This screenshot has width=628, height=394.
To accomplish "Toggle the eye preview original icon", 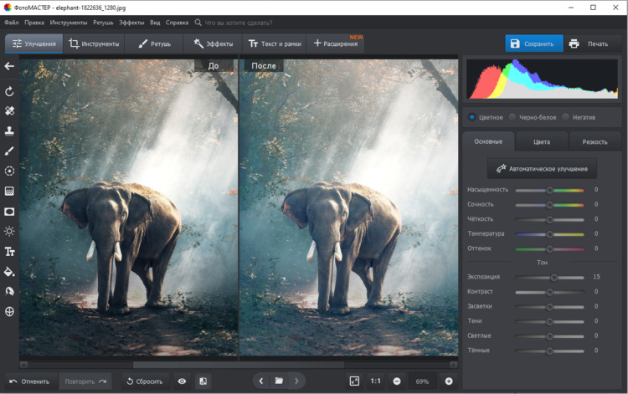I will (x=182, y=381).
